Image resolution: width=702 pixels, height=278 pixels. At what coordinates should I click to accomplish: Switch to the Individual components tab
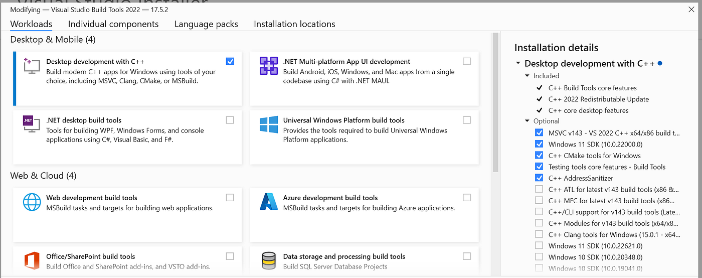coord(113,24)
